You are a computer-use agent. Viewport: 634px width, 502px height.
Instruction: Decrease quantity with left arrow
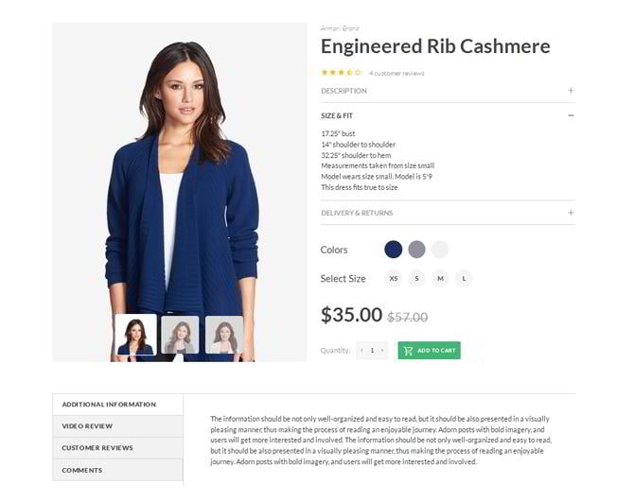361,351
